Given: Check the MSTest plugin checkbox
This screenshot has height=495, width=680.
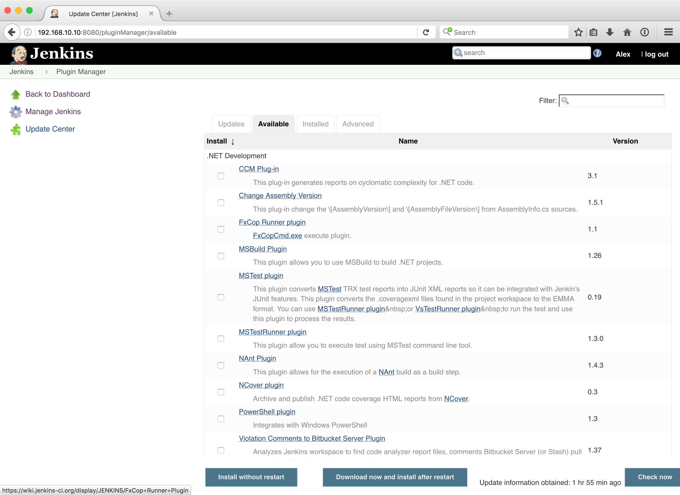Looking at the screenshot, I should point(221,298).
